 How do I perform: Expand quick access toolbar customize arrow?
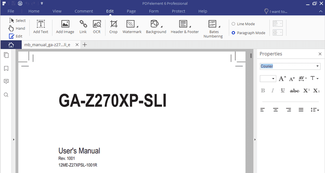42,3
